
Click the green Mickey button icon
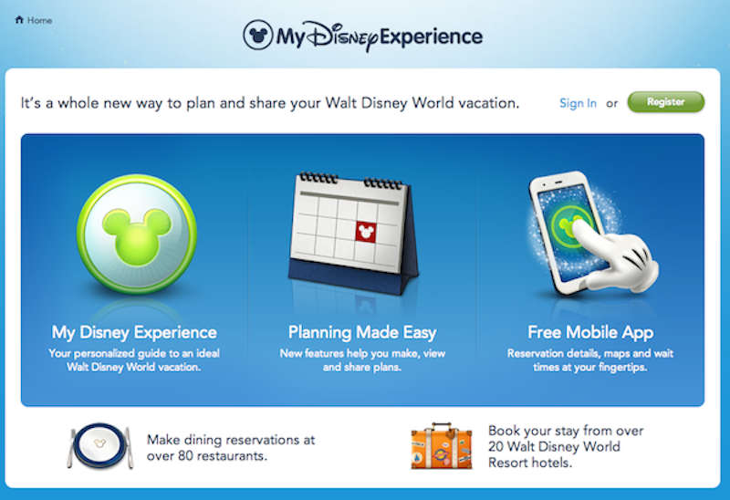[137, 234]
